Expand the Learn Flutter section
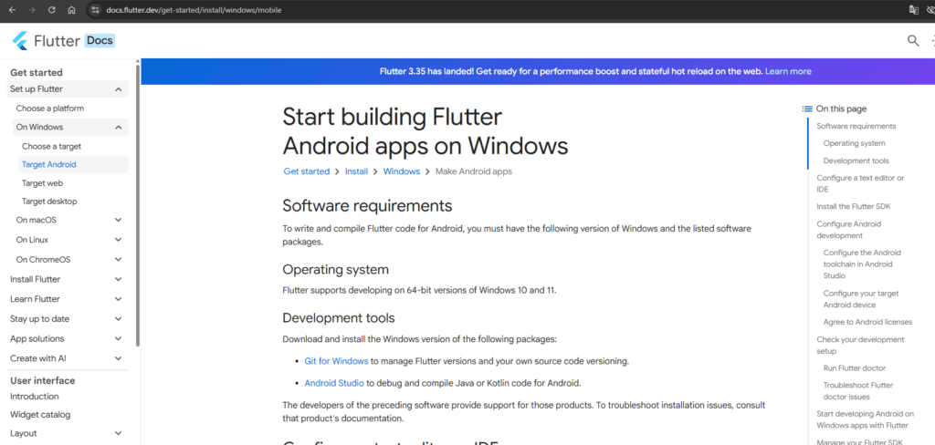935x445 pixels. click(118, 299)
